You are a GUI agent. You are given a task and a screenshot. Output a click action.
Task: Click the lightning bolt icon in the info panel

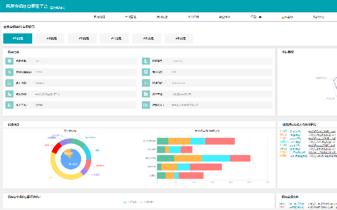(x=9, y=72)
